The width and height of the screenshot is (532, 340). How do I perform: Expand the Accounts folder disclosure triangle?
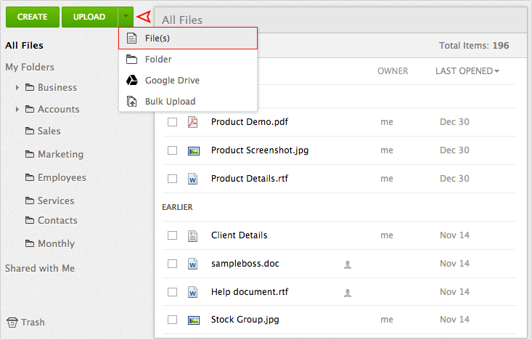coord(17,110)
